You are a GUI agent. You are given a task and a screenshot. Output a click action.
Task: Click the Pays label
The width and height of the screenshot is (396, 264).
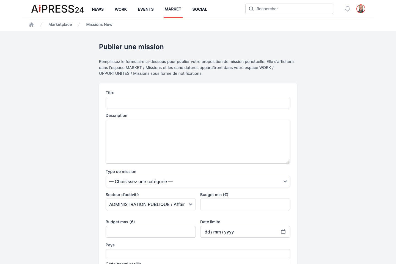click(110, 245)
